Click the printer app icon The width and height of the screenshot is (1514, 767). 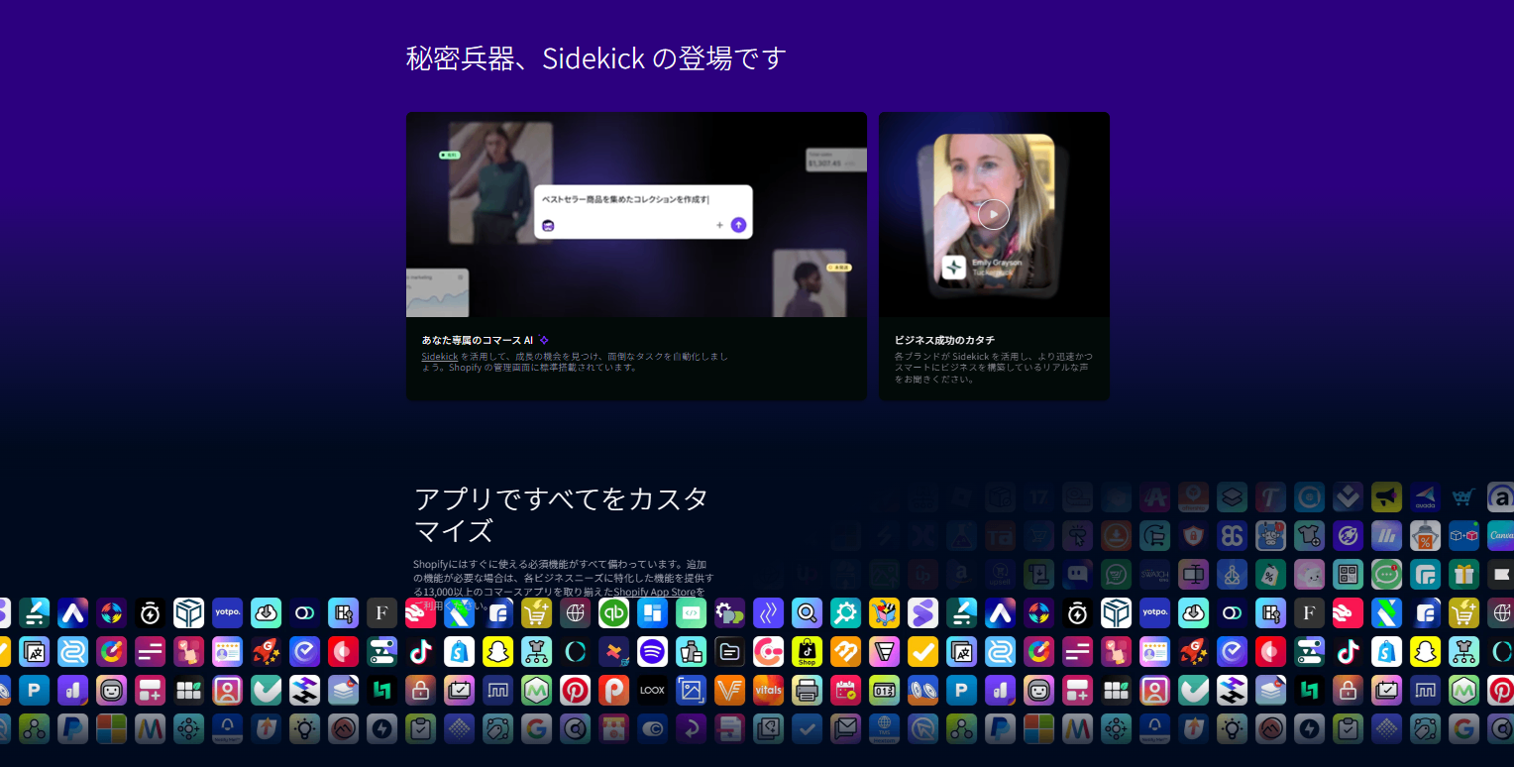tap(808, 690)
